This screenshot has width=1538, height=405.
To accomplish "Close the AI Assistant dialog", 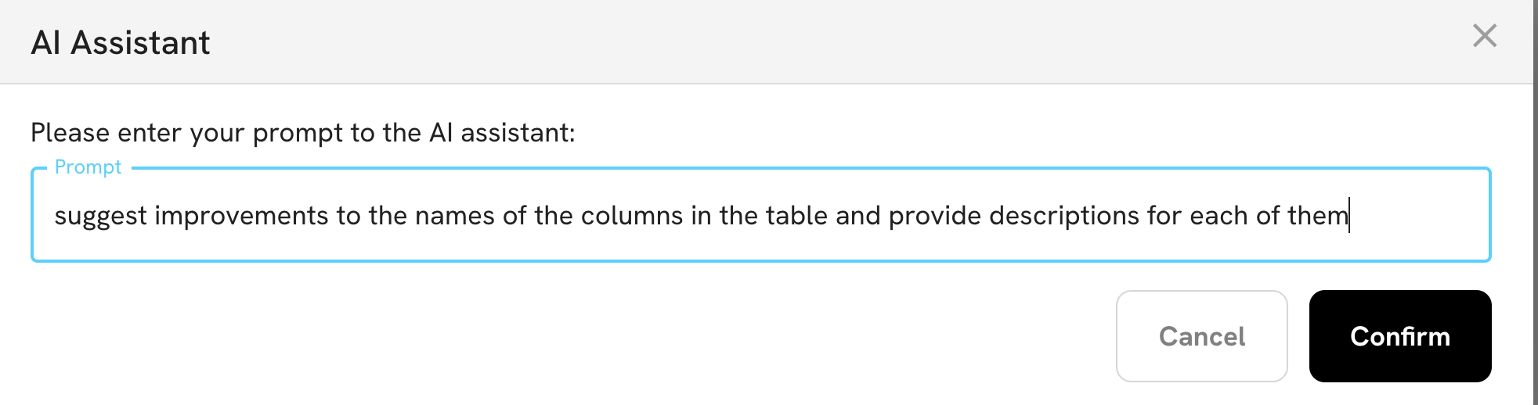I will pyautogui.click(x=1484, y=36).
